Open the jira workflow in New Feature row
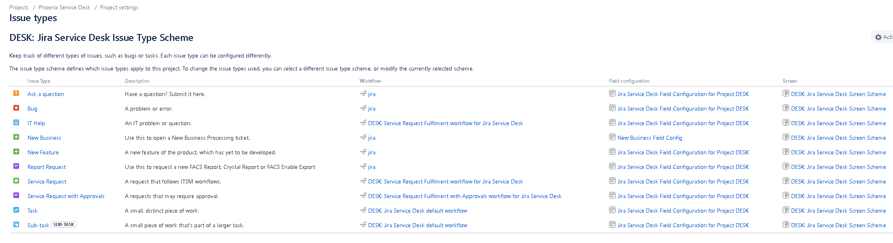The width and height of the screenshot is (893, 243). pyautogui.click(x=372, y=152)
